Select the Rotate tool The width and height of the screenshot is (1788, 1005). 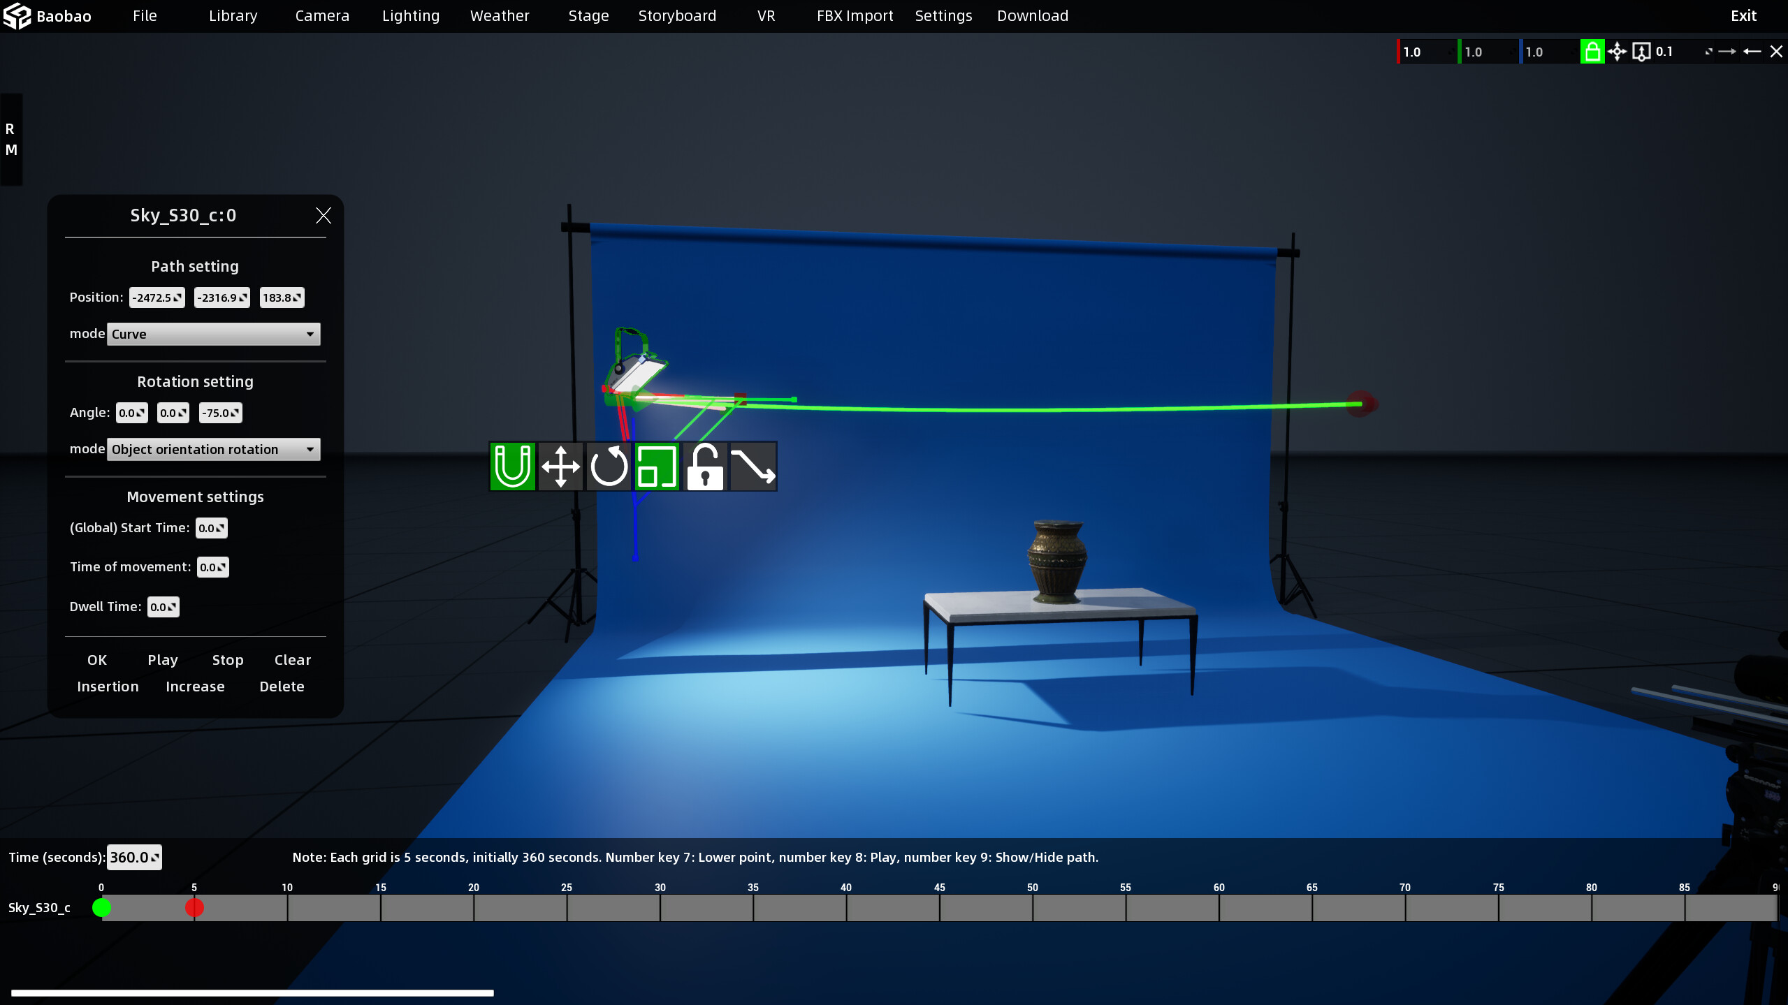[x=609, y=466]
